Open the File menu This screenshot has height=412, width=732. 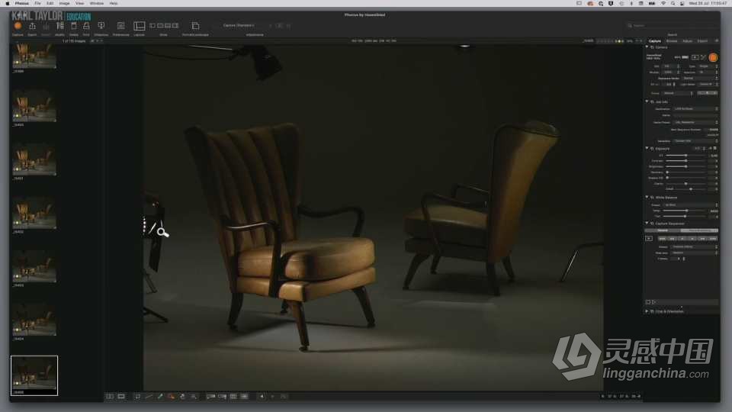click(37, 3)
